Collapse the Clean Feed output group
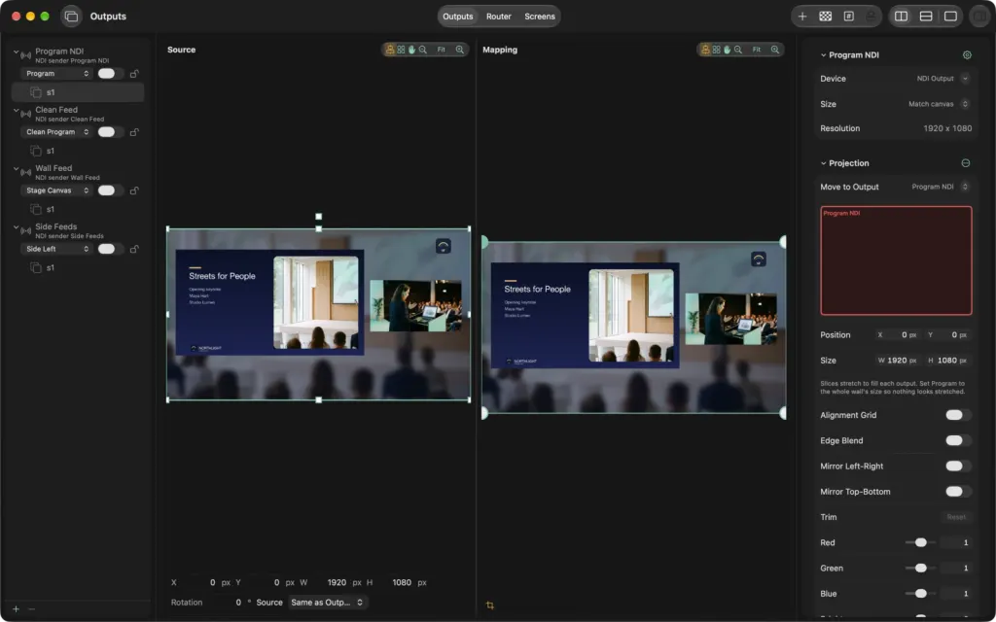The width and height of the screenshot is (996, 622). point(16,111)
